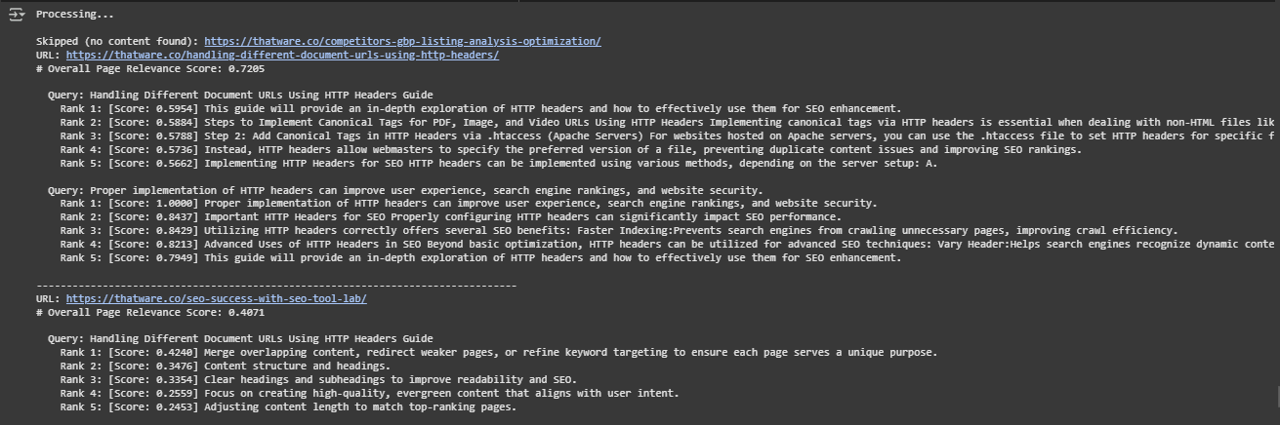Click the result line scored 1.0000
The height and width of the screenshot is (425, 1280).
click(x=469, y=204)
